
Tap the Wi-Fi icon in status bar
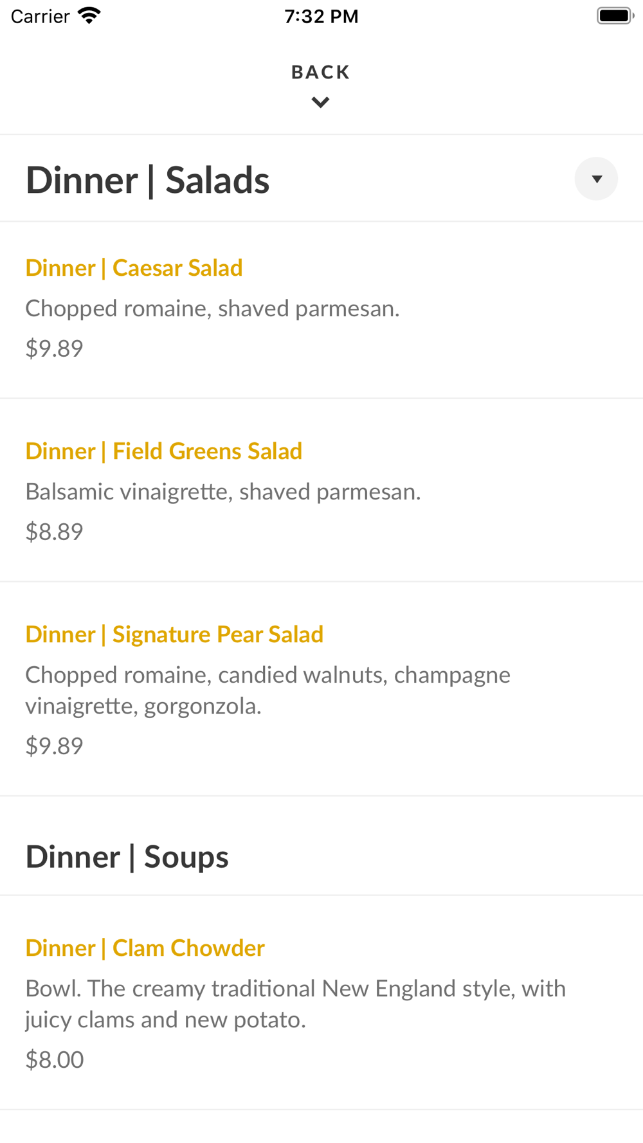pyautogui.click(x=89, y=16)
